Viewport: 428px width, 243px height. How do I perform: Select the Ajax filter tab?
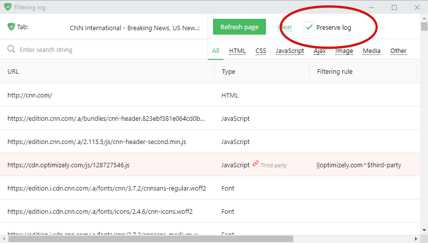click(x=320, y=50)
